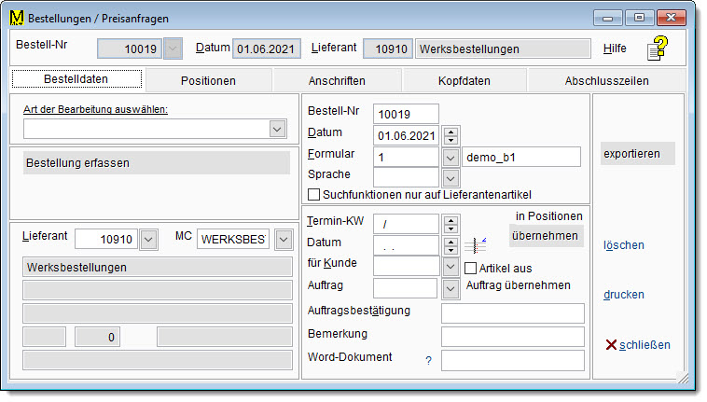Enable Suchfunktionen nur auf Lieferantenartikel checkbox
The width and height of the screenshot is (707, 402).
click(313, 194)
